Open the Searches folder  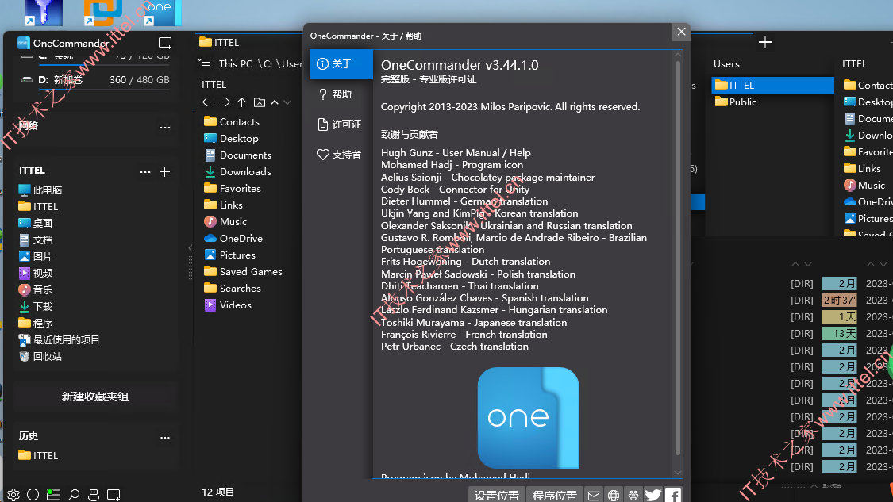[233, 288]
